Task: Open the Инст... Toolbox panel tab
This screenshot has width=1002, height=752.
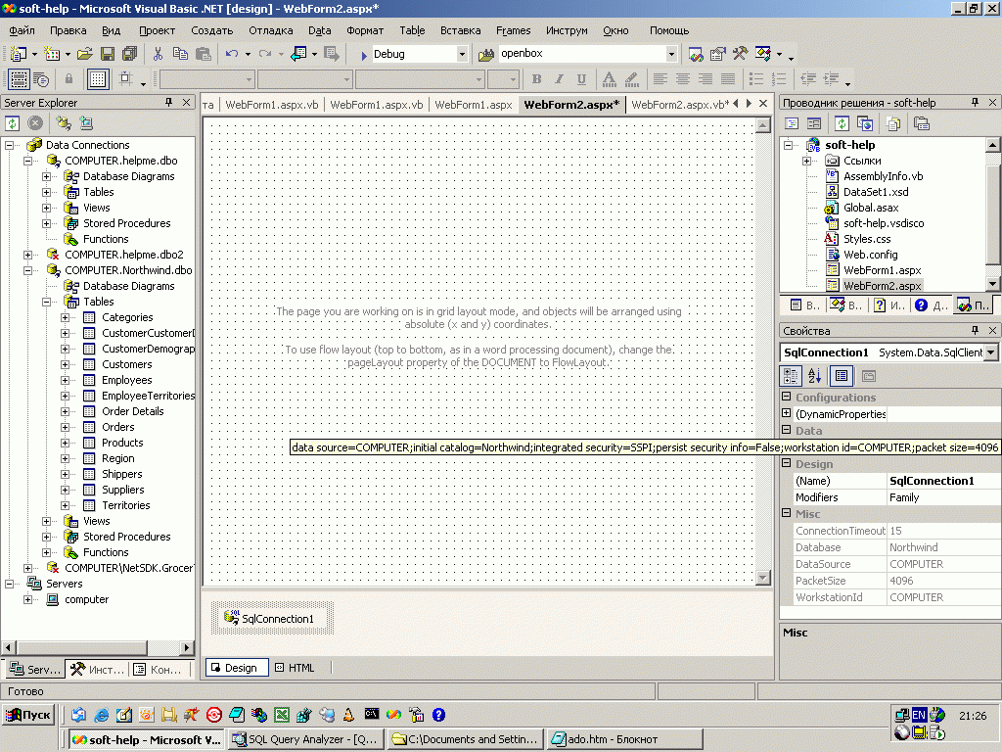Action: (x=98, y=670)
